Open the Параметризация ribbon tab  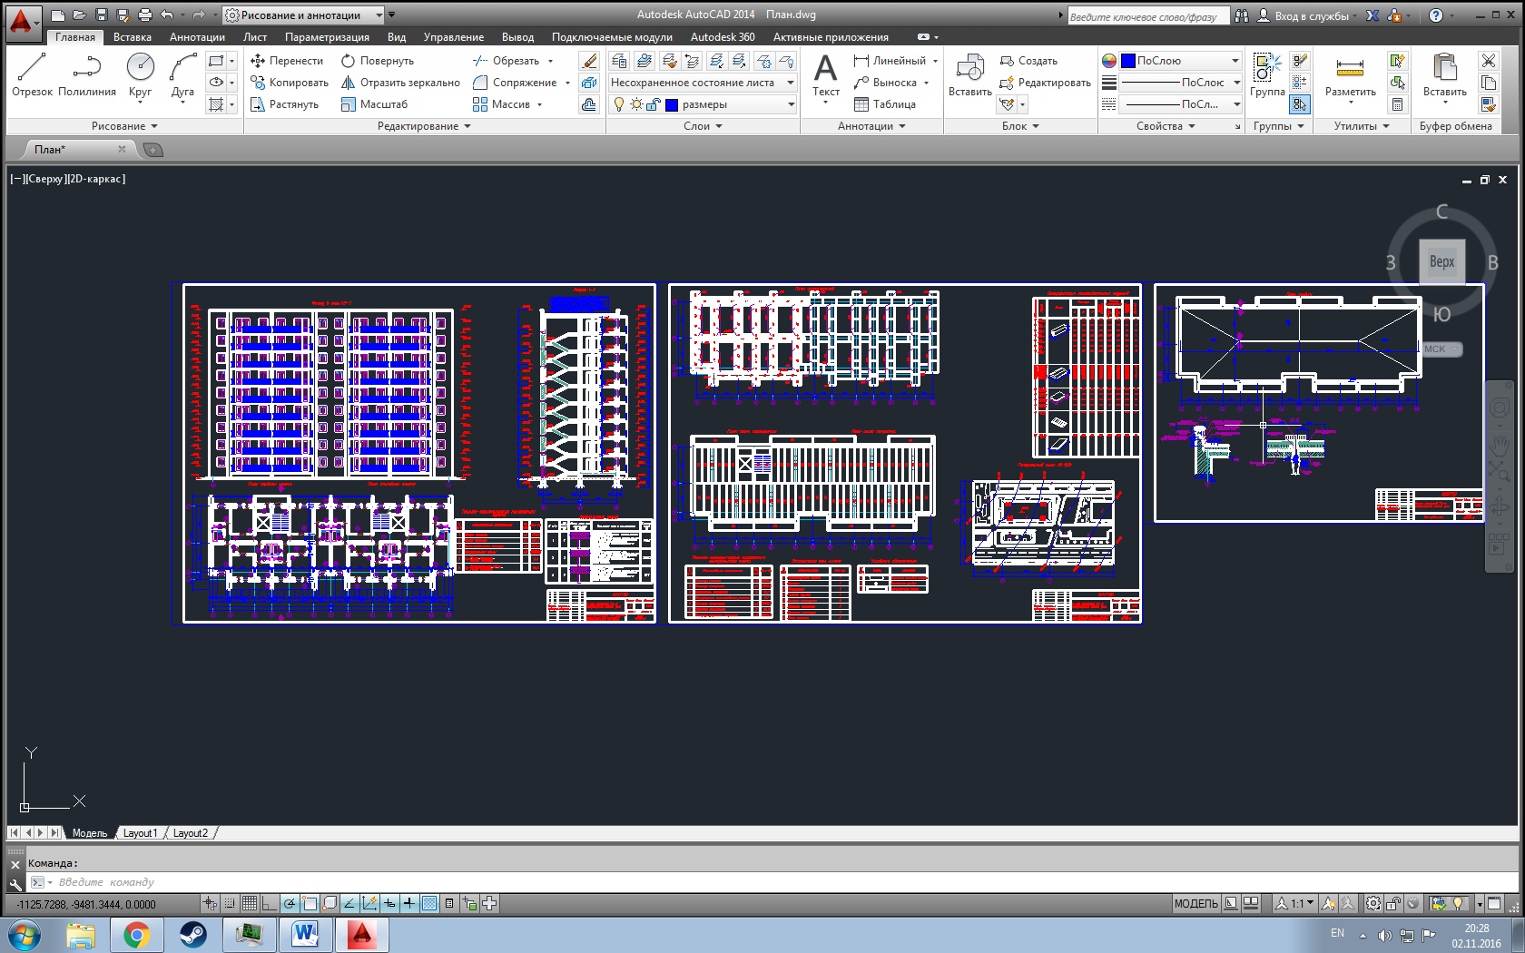tap(327, 37)
